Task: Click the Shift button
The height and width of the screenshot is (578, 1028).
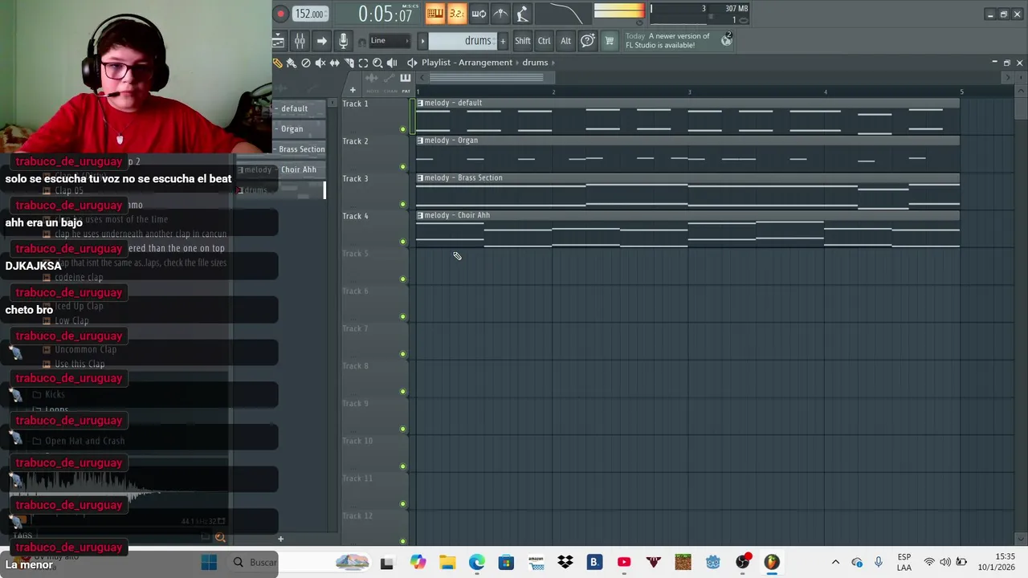Action: [x=523, y=41]
